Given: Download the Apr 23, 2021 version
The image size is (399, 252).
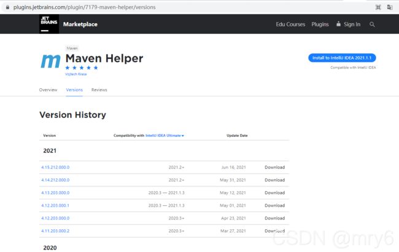Looking at the screenshot, I should coord(274,218).
